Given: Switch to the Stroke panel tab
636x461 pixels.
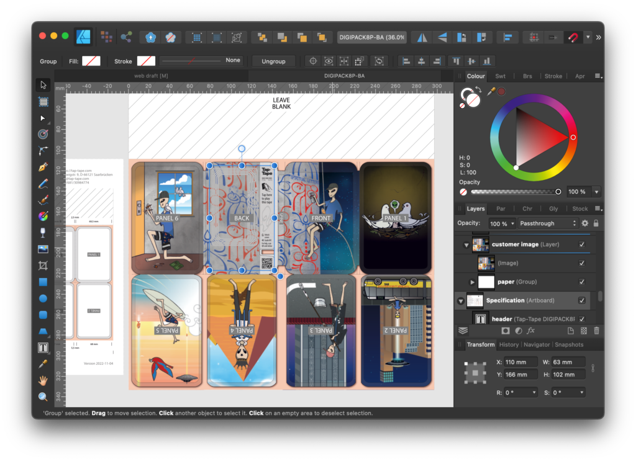Looking at the screenshot, I should pyautogui.click(x=553, y=76).
